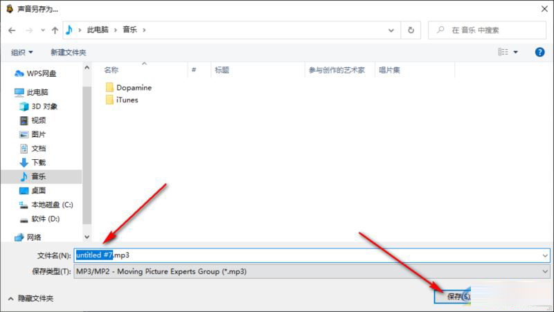Open the 桌面 folder in sidebar
The image size is (554, 312).
(x=33, y=190)
